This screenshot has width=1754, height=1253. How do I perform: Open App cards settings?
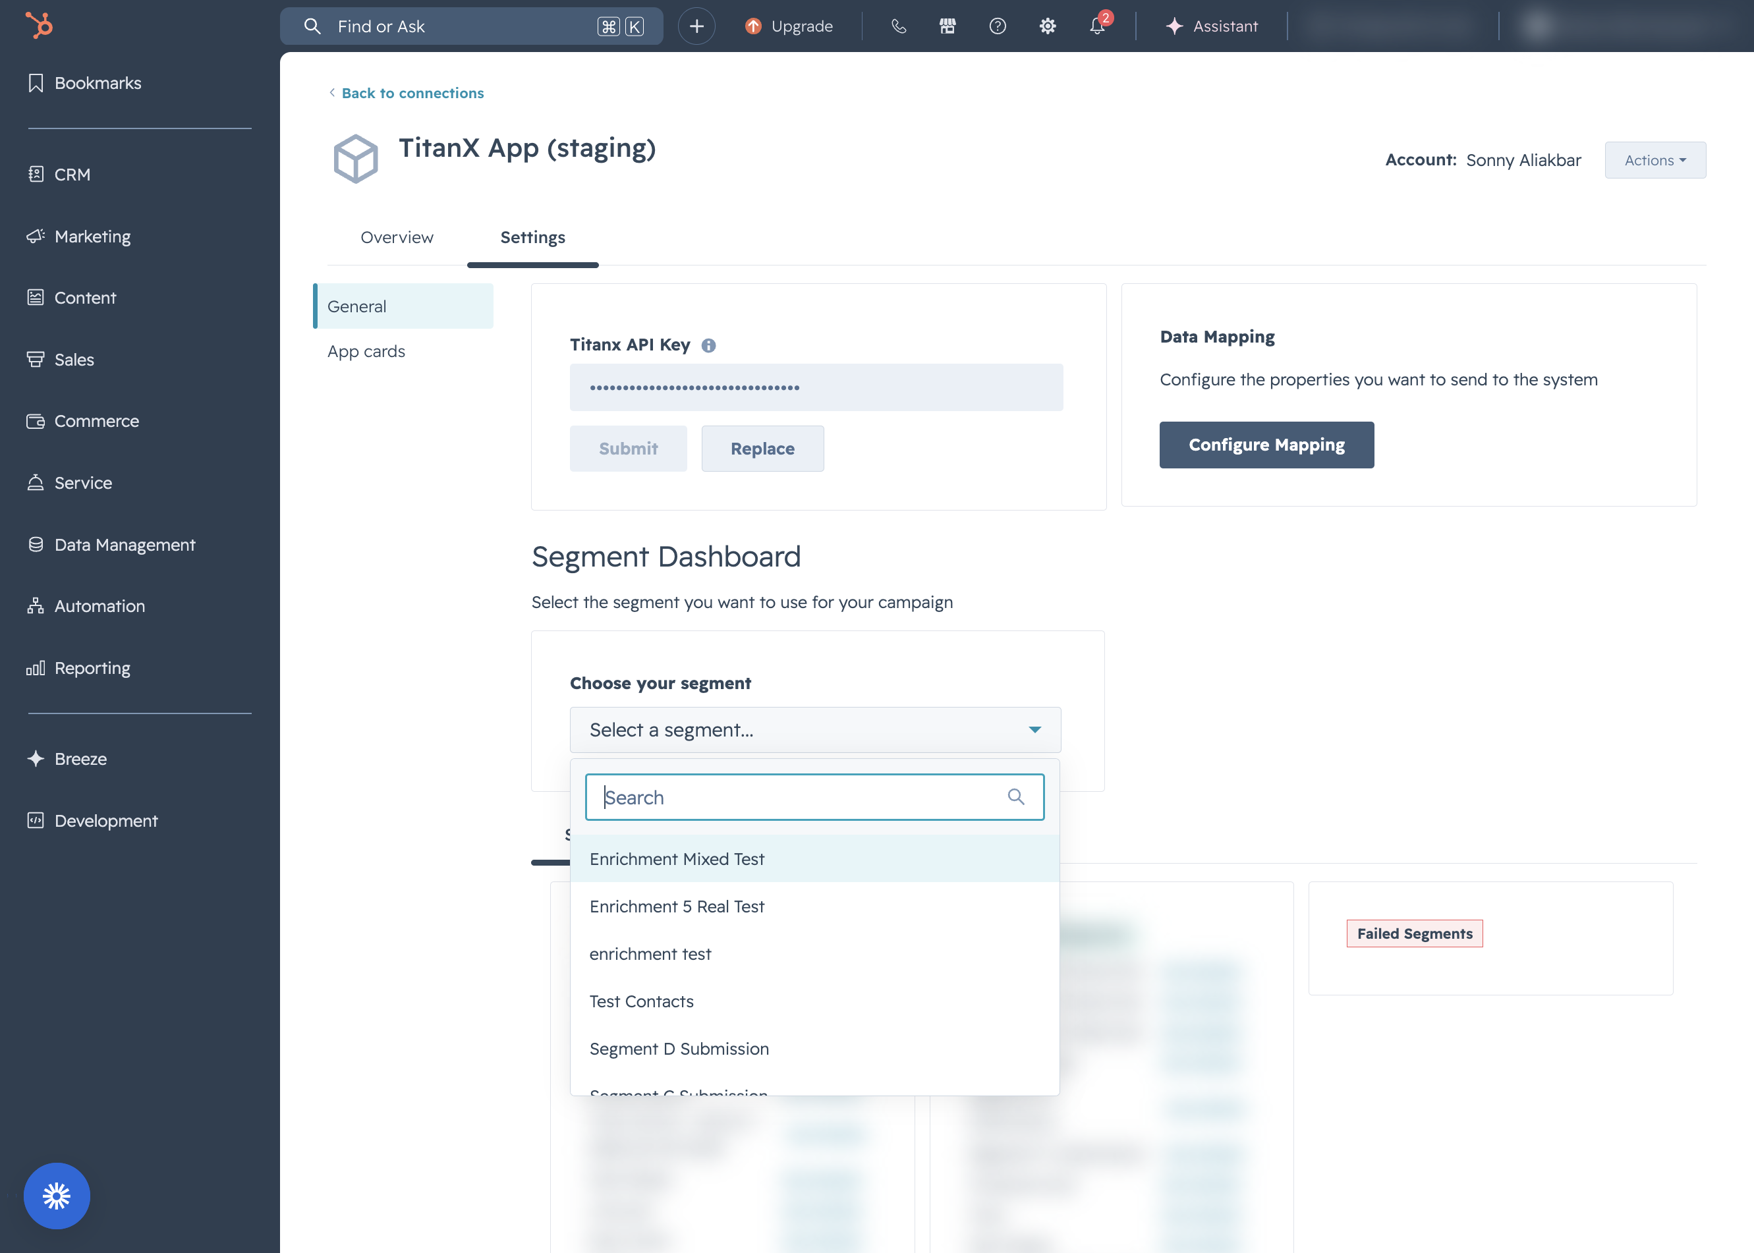point(366,351)
